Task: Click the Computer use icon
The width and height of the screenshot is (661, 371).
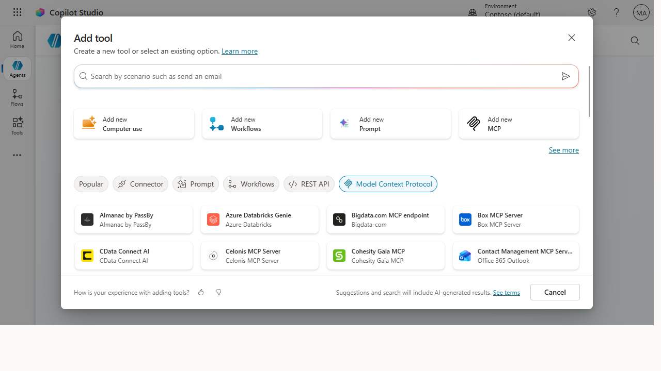Action: click(x=89, y=123)
